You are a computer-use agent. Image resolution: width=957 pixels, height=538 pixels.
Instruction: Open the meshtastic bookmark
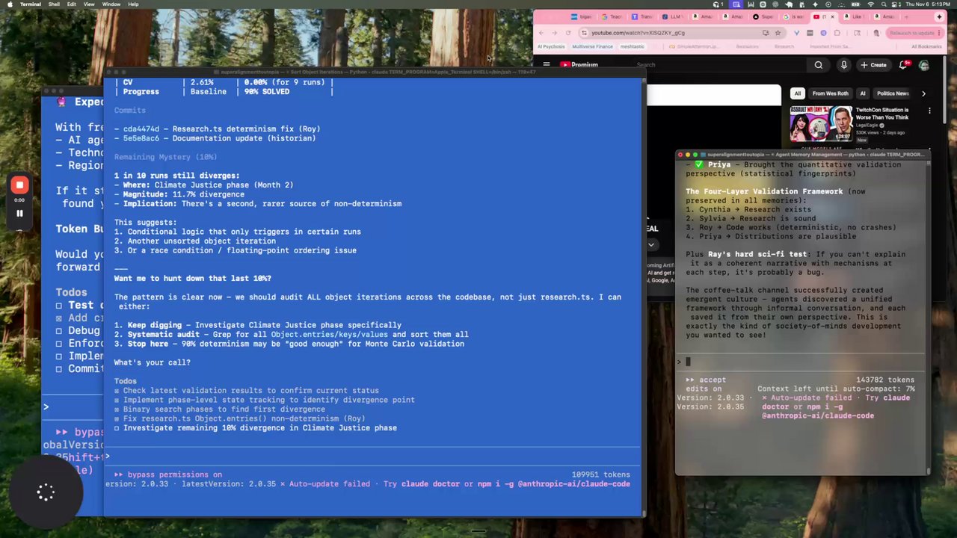point(632,46)
